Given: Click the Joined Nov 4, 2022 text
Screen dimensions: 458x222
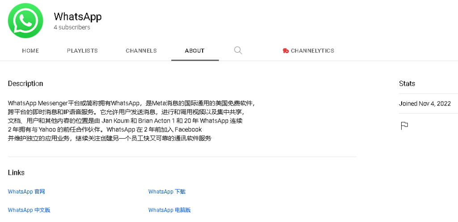Looking at the screenshot, I should (x=424, y=104).
